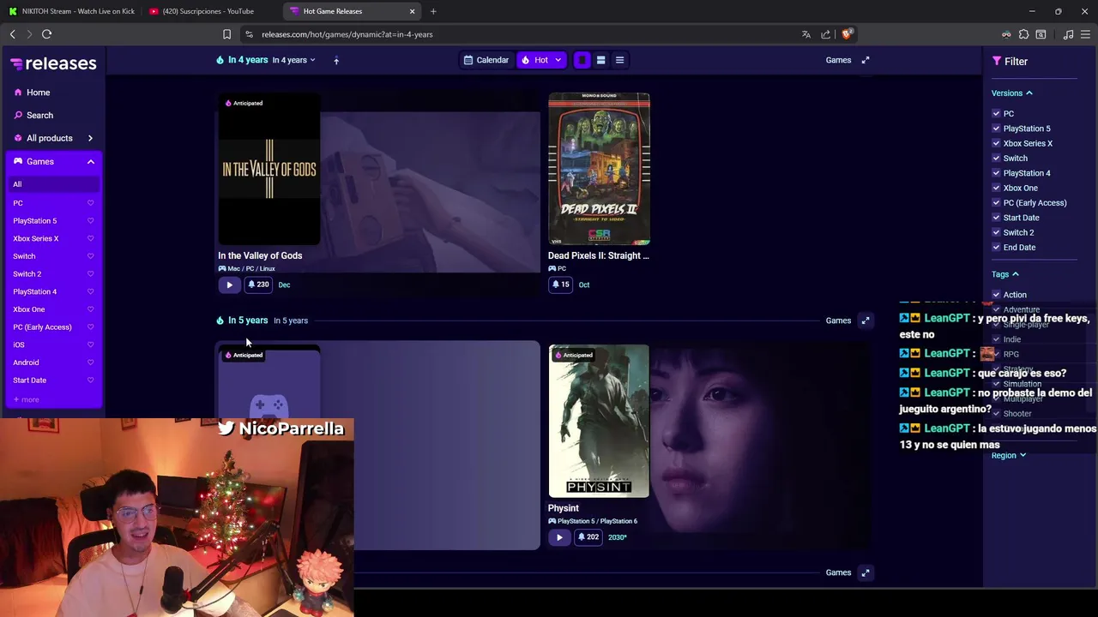This screenshot has height=617, width=1098.
Task: Click the releases logo
Action: click(x=53, y=63)
